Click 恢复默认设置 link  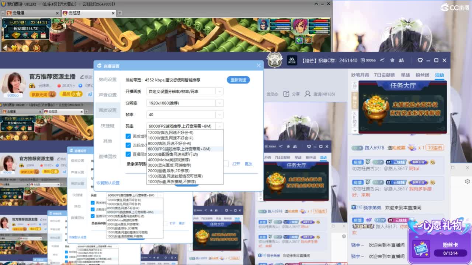pos(108,183)
